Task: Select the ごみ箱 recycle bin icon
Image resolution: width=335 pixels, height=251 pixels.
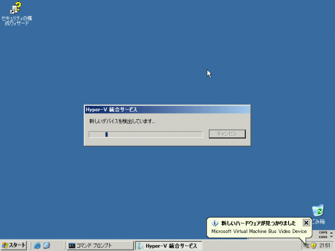Action: (x=318, y=214)
